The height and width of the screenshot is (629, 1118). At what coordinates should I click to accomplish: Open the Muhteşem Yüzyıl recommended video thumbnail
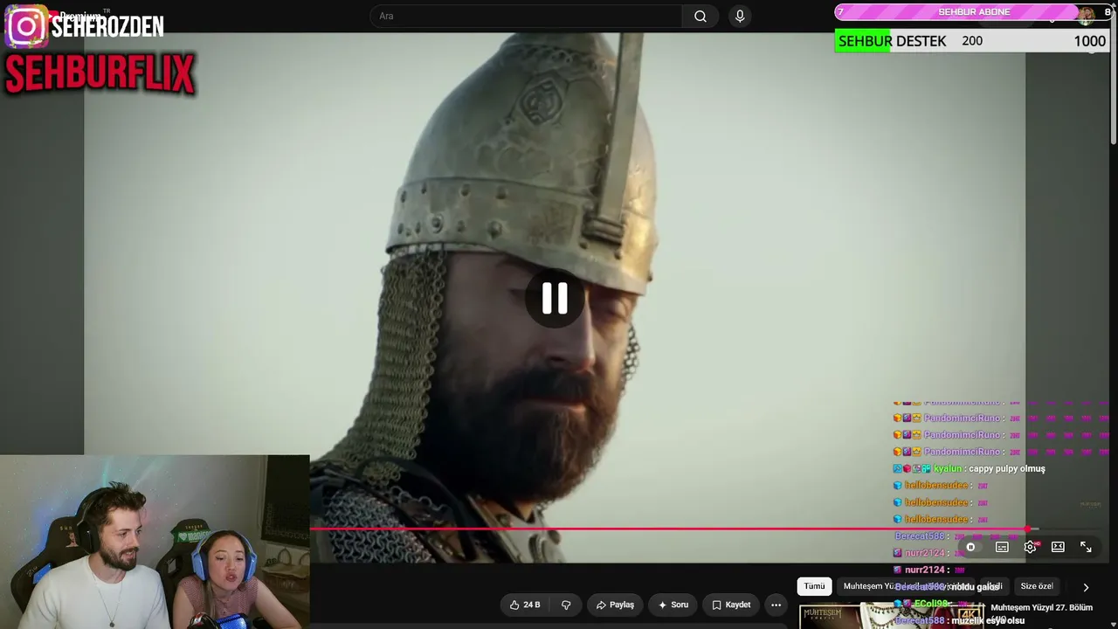[x=891, y=616]
